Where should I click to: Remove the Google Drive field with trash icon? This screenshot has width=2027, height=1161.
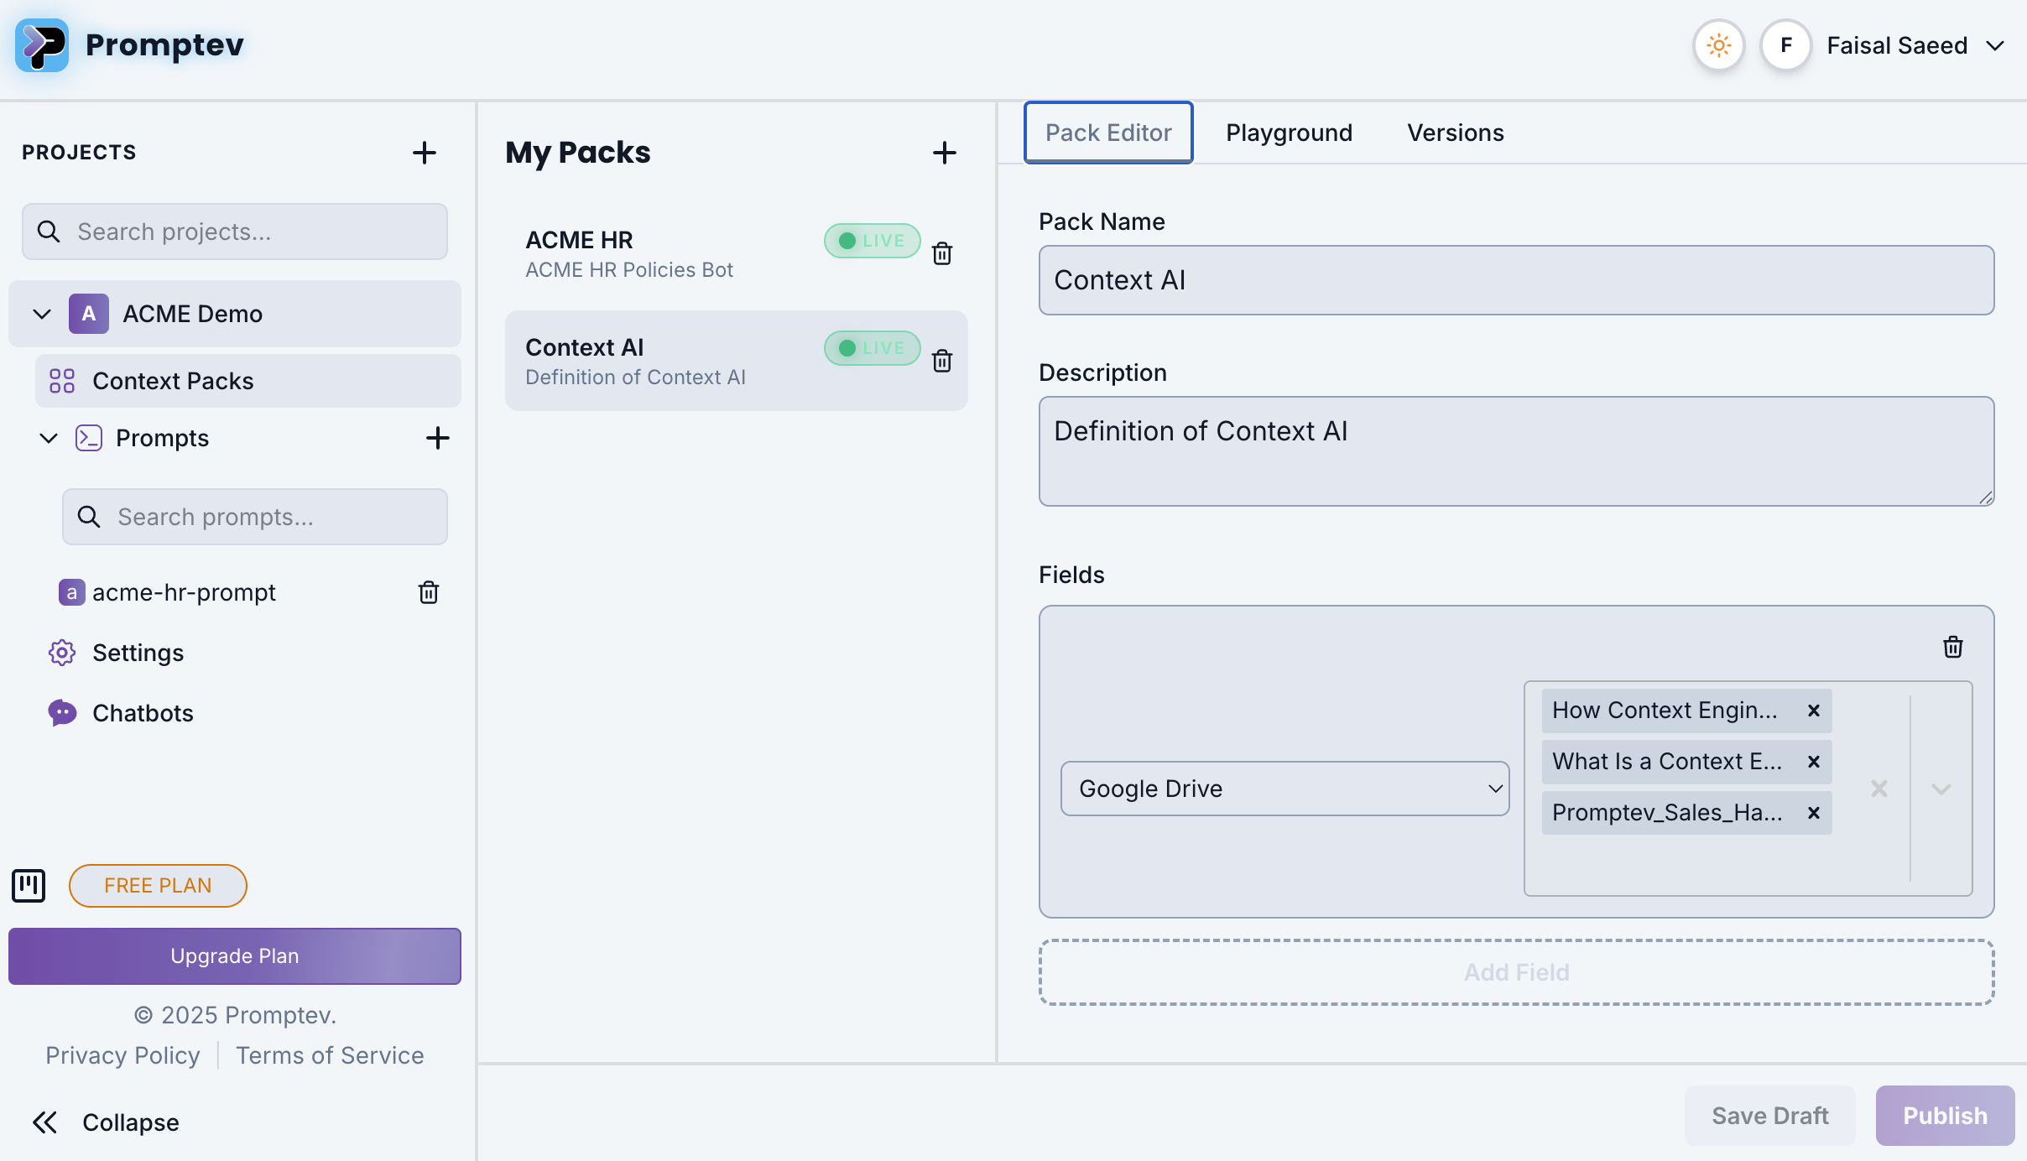coord(1952,647)
